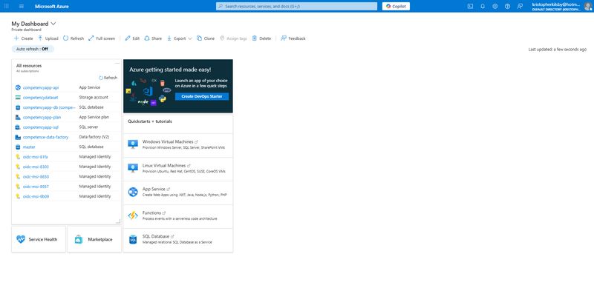Viewport: 594px width, 291px height.
Task: Click Edit in the dashboard toolbar
Action: pyautogui.click(x=132, y=39)
